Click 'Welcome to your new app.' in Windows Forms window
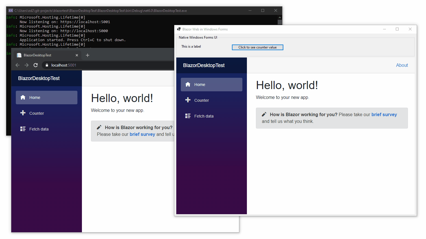The image size is (426, 239). click(282, 97)
